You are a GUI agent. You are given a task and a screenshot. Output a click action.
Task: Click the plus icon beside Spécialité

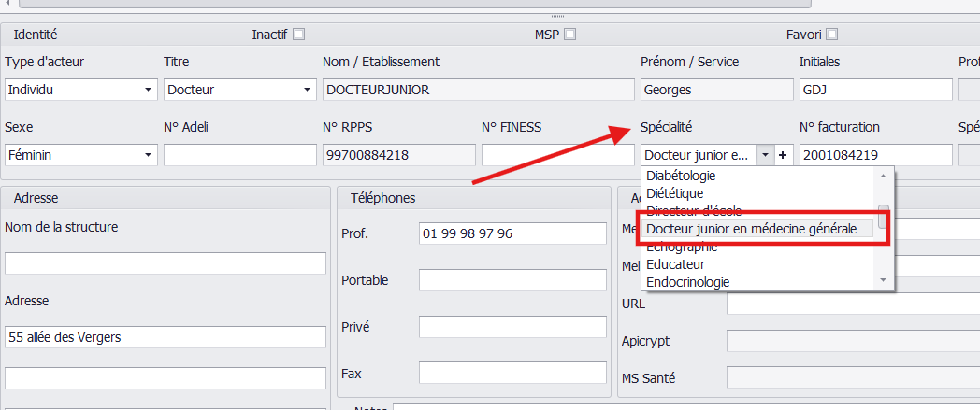[x=782, y=155]
